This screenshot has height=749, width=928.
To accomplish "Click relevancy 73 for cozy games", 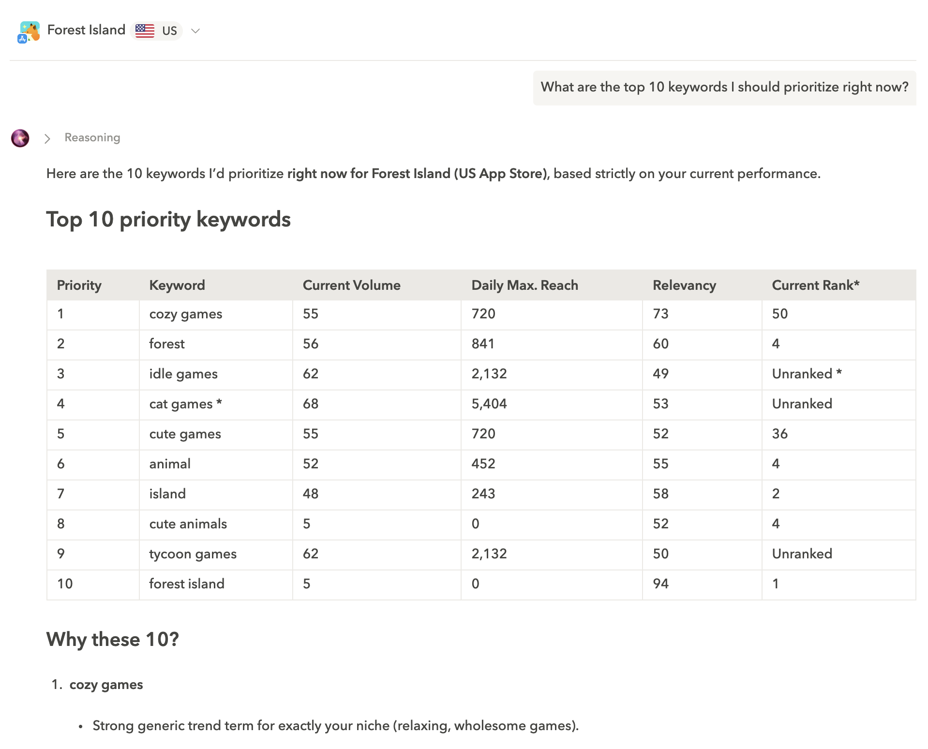I will click(660, 314).
